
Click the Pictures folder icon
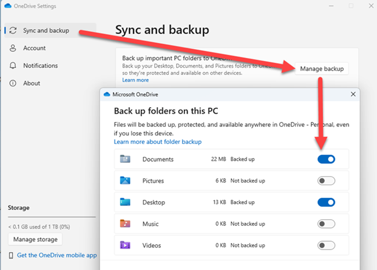point(125,181)
